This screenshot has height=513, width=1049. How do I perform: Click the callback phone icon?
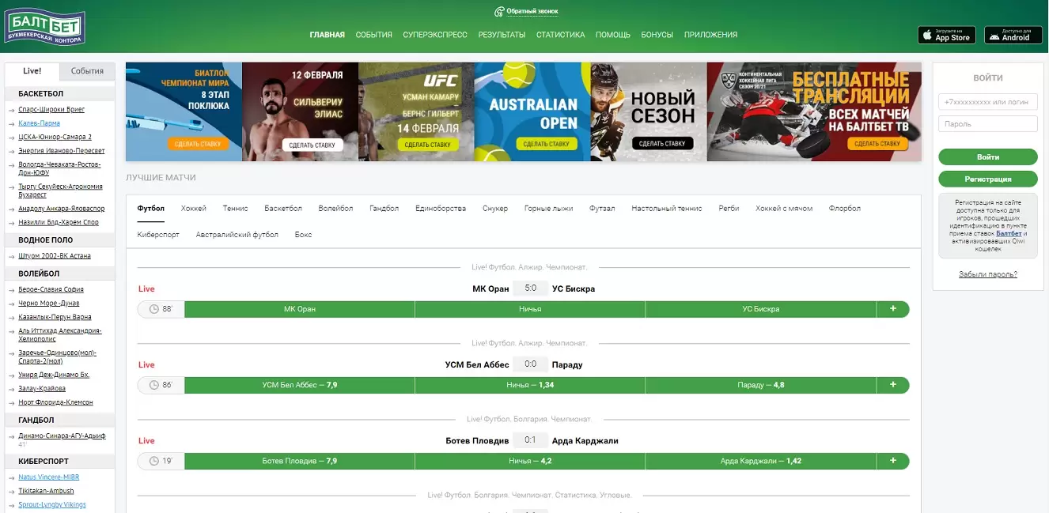point(499,12)
